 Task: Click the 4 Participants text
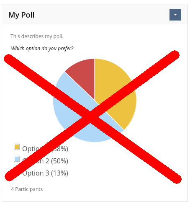(x=27, y=189)
